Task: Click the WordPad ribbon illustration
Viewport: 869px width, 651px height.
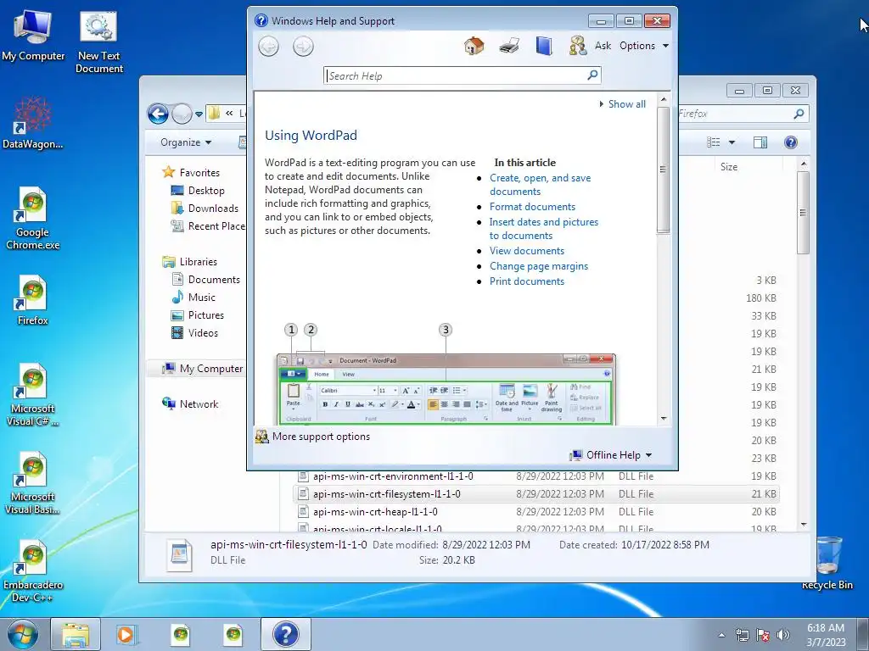Action: (x=446, y=389)
